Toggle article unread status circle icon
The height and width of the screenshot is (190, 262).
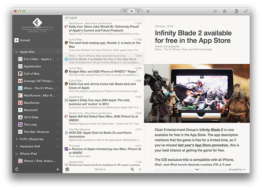(215, 11)
